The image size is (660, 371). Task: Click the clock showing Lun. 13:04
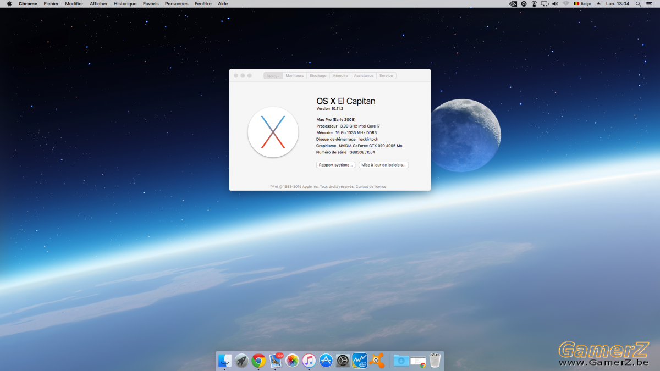[x=618, y=4]
